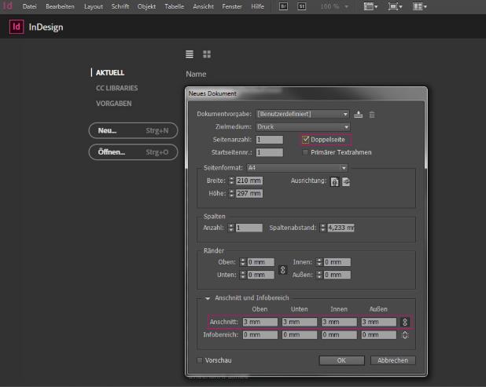Open the Fenster menu

click(232, 6)
